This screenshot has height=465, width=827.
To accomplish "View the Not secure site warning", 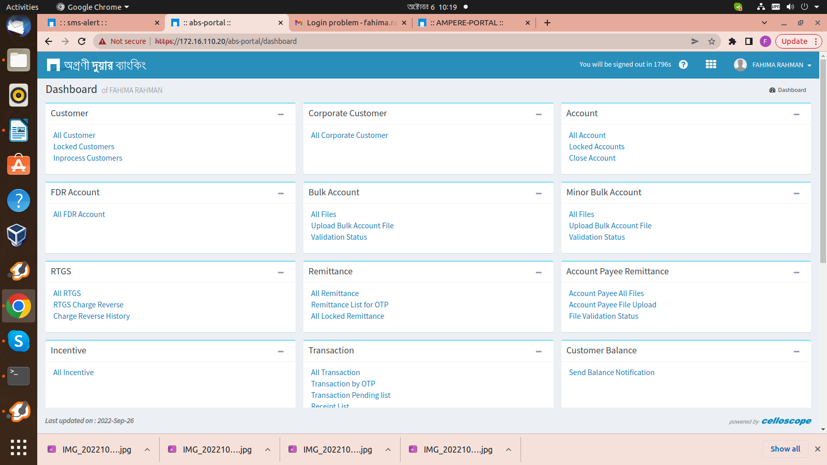I will pos(122,41).
